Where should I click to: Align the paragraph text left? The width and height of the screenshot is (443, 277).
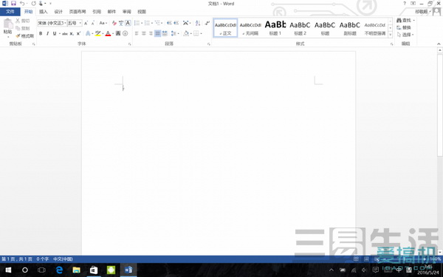point(137,33)
